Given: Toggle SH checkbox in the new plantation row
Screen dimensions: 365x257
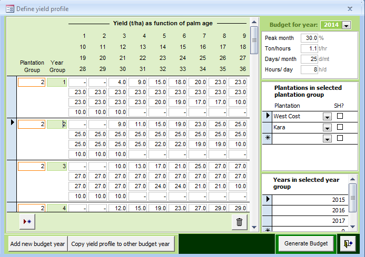Looking at the screenshot, I should coord(340,138).
